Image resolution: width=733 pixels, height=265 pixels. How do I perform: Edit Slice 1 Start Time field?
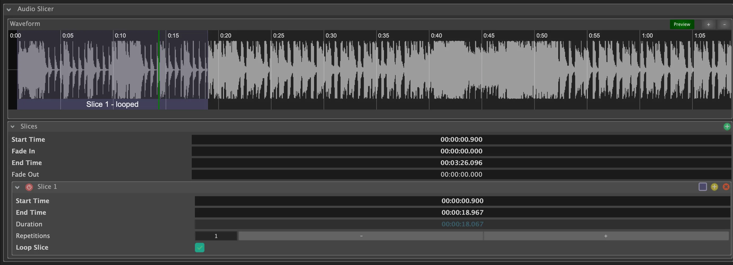pos(462,201)
